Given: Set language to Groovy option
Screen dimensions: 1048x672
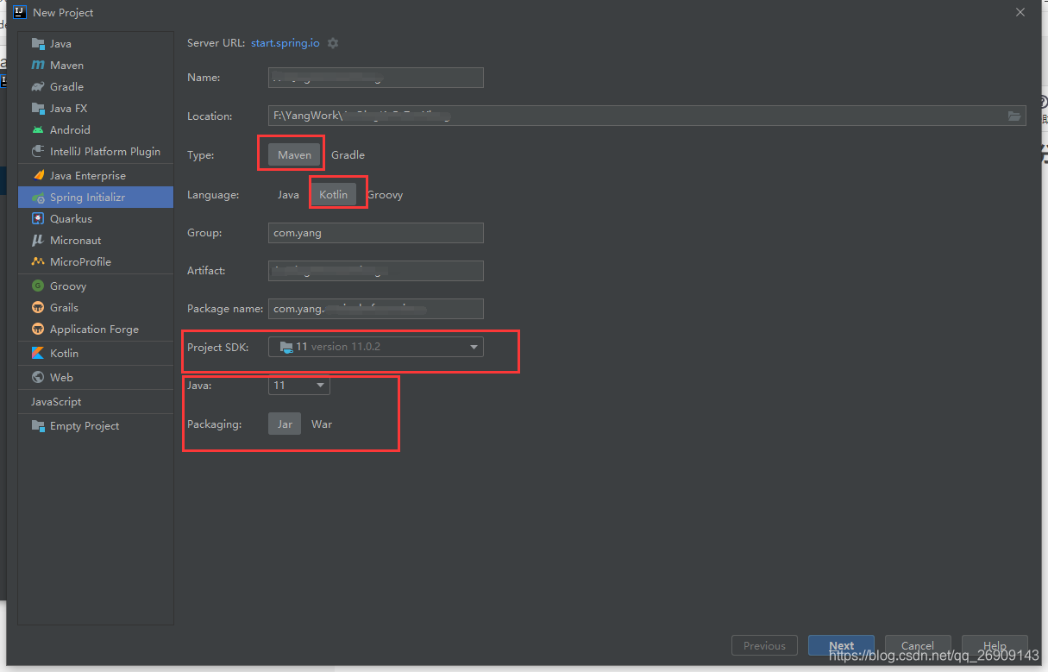Looking at the screenshot, I should pyautogui.click(x=385, y=194).
